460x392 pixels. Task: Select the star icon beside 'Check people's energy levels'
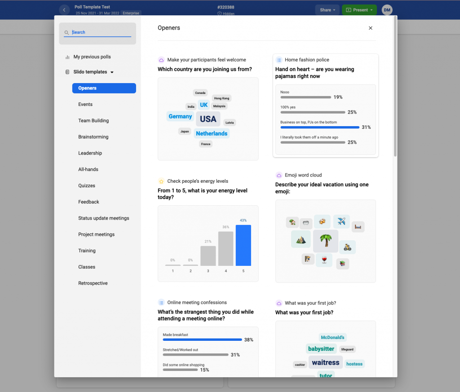click(160, 180)
